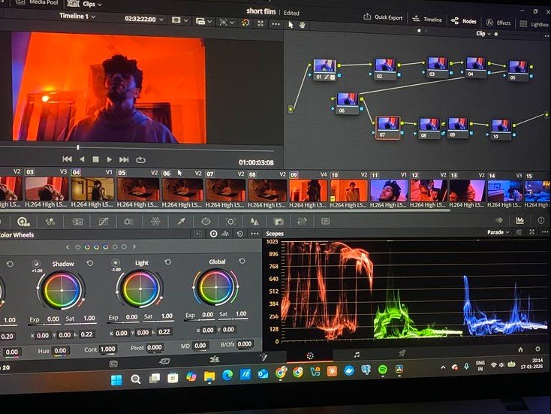Open the three-dot viewer options menu
The height and width of the screenshot is (414, 551).
(x=275, y=24)
